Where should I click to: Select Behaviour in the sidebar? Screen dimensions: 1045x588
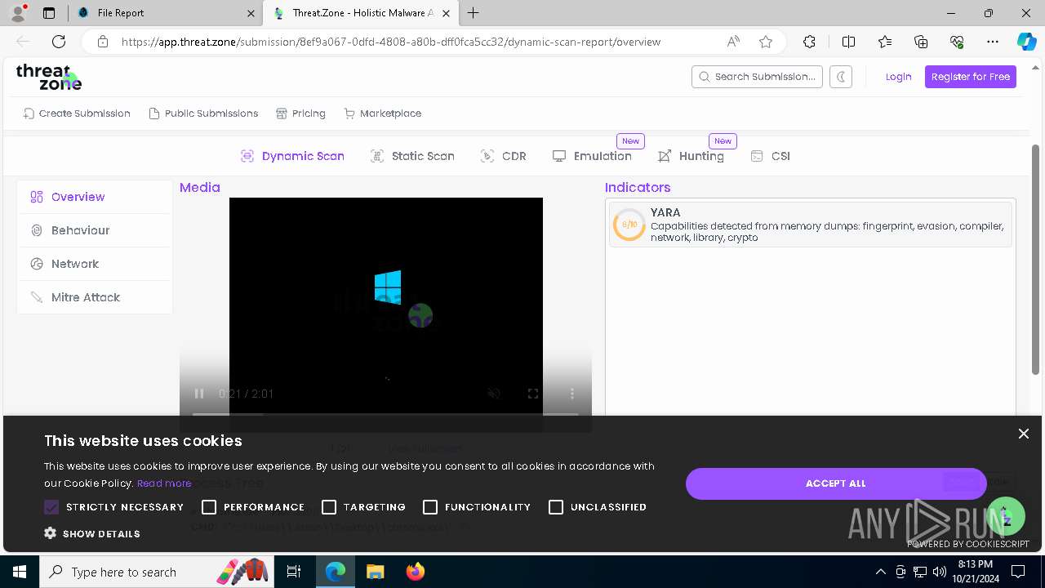click(x=95, y=230)
